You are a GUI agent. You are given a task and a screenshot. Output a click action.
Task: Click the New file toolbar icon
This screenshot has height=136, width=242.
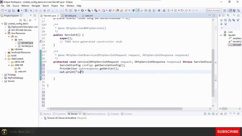click(x=3, y=10)
